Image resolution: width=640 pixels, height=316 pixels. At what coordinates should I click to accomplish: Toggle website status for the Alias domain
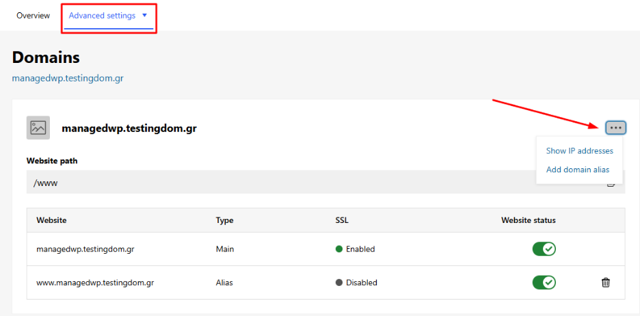click(544, 282)
